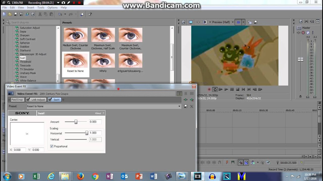This screenshot has height=181, width=323.
Task: Save preview snapshot to file
Action: click(x=255, y=22)
